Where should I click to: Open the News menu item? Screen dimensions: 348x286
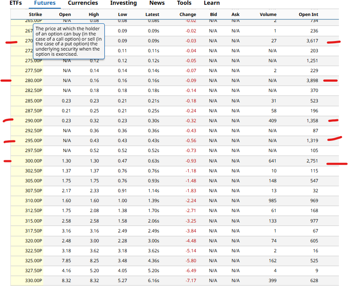157,3
